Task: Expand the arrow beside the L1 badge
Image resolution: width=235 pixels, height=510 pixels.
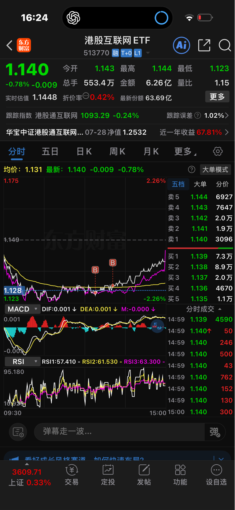Action: click(148, 53)
